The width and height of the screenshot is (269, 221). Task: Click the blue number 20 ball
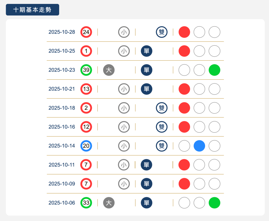coord(86,146)
